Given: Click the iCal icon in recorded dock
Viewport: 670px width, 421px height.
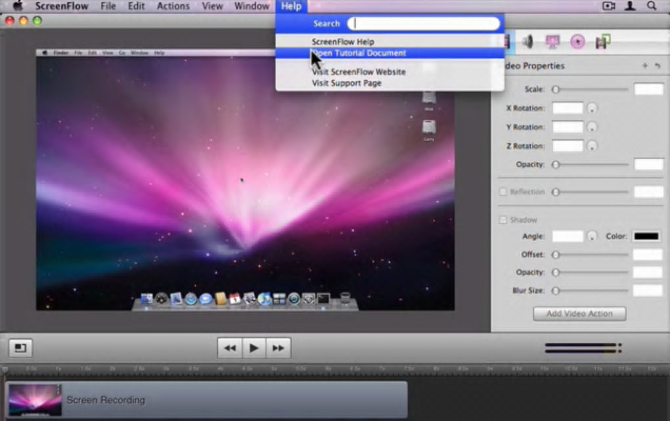Looking at the screenshot, I should pyautogui.click(x=234, y=298).
